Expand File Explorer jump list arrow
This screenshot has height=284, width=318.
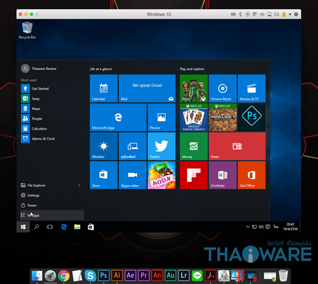click(x=79, y=185)
